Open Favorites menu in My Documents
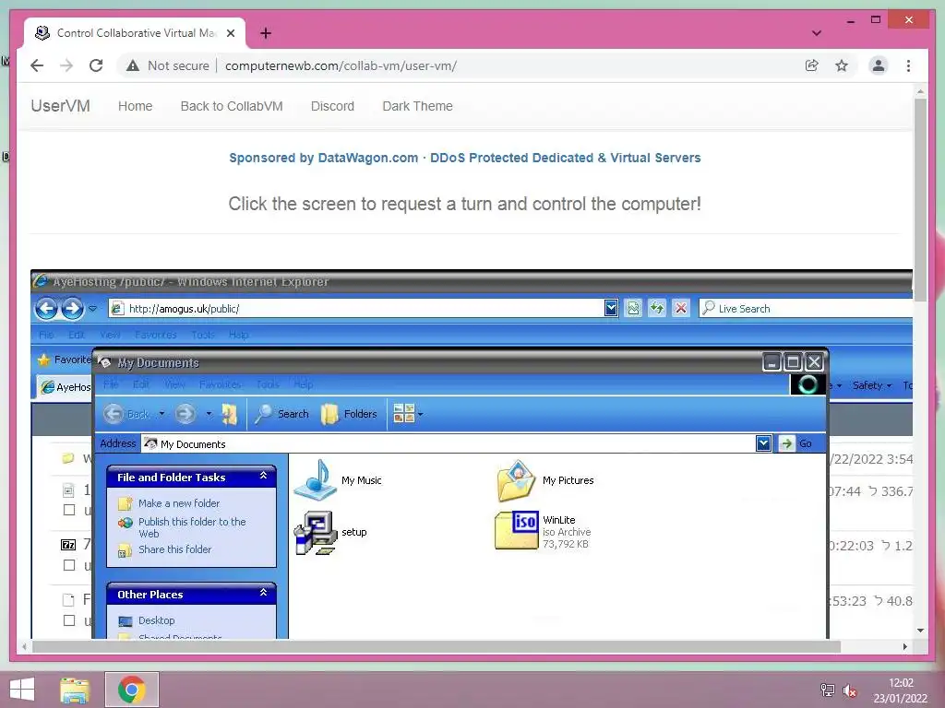 (x=220, y=384)
